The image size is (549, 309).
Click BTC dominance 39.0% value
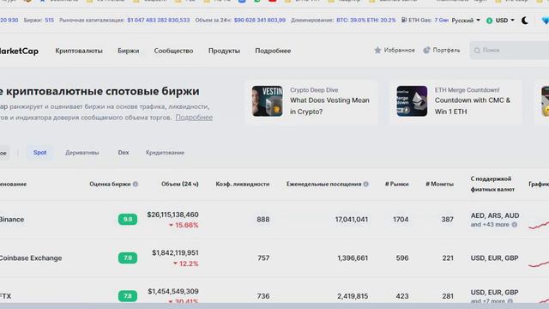[351, 21]
